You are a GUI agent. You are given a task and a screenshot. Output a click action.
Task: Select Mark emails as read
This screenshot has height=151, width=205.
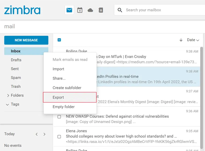(x=70, y=59)
